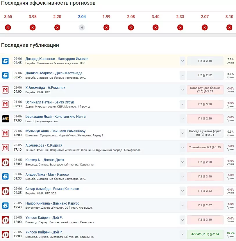236x241 pixels.
Task: Expand the Андре Лима row chevron
Action: (x=182, y=176)
